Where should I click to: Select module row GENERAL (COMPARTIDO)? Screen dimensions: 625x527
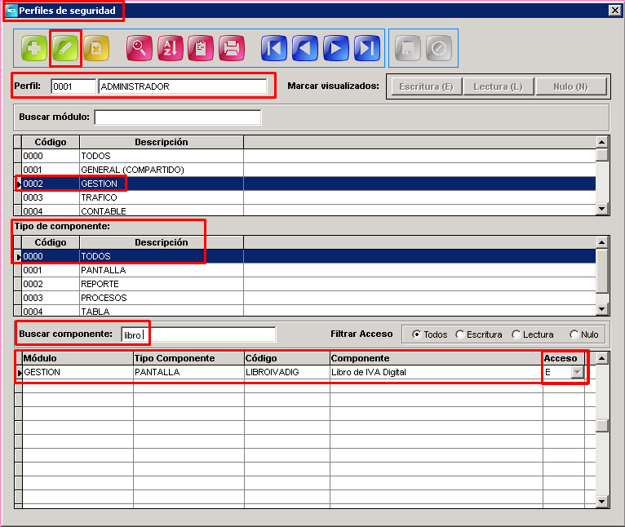pos(304,170)
